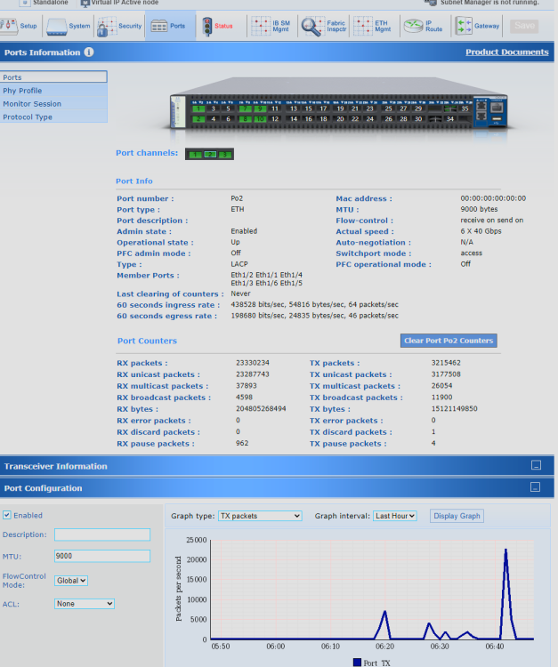
Task: Open the Graph type dropdown
Action: 260,516
